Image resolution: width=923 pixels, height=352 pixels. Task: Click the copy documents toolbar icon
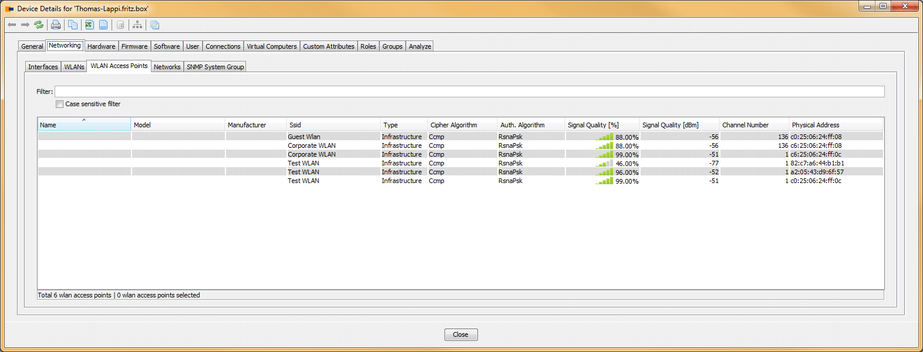(x=73, y=25)
